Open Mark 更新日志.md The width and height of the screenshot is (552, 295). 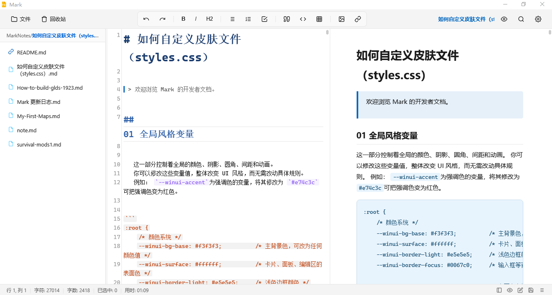pyautogui.click(x=39, y=102)
